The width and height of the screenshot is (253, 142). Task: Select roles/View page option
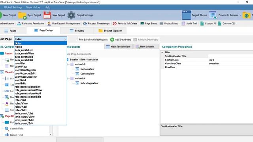(x=40, y=103)
